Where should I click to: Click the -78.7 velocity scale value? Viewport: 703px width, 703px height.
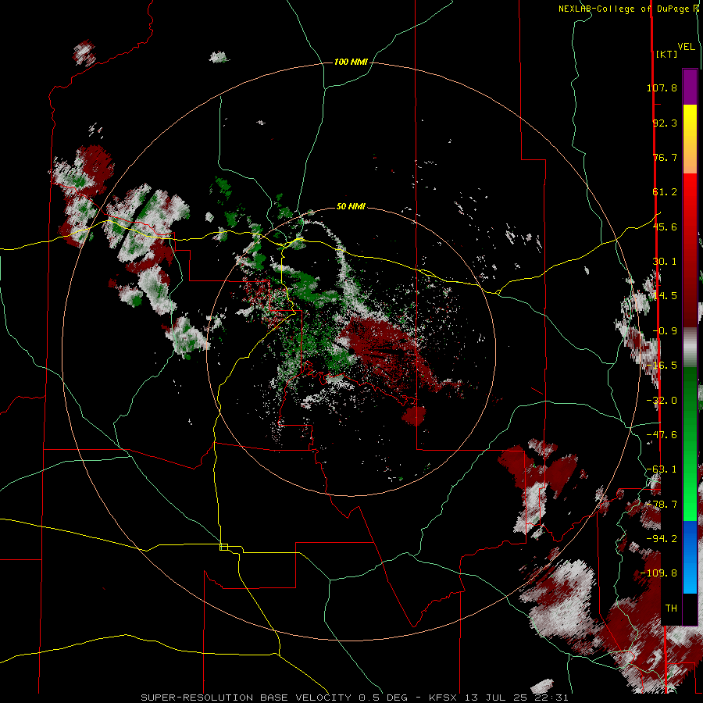pos(662,505)
